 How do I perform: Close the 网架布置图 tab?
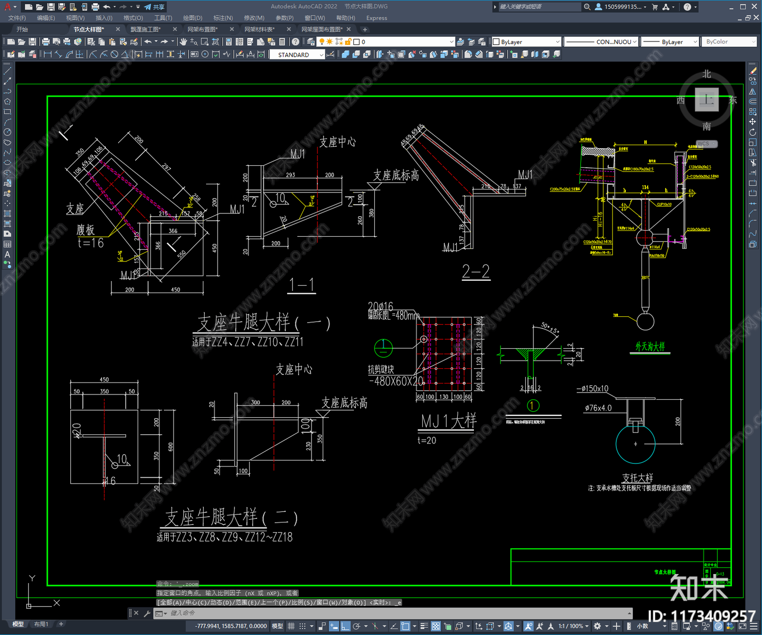(x=232, y=30)
